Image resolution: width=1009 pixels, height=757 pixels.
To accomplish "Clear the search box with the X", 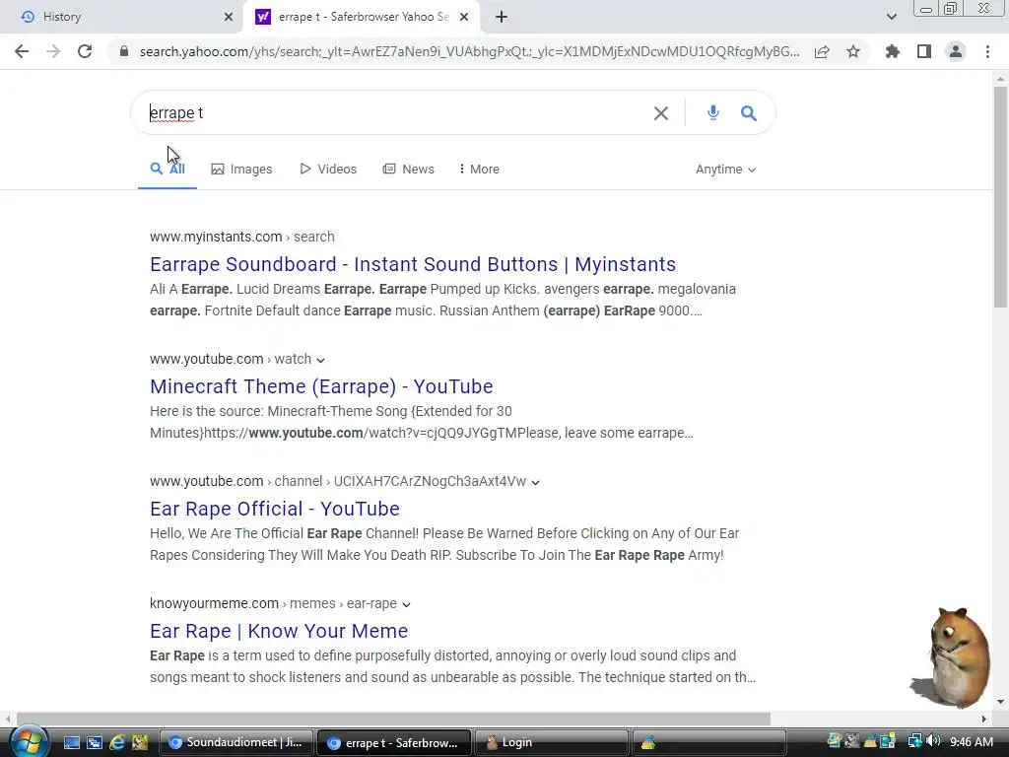I will pyautogui.click(x=661, y=113).
